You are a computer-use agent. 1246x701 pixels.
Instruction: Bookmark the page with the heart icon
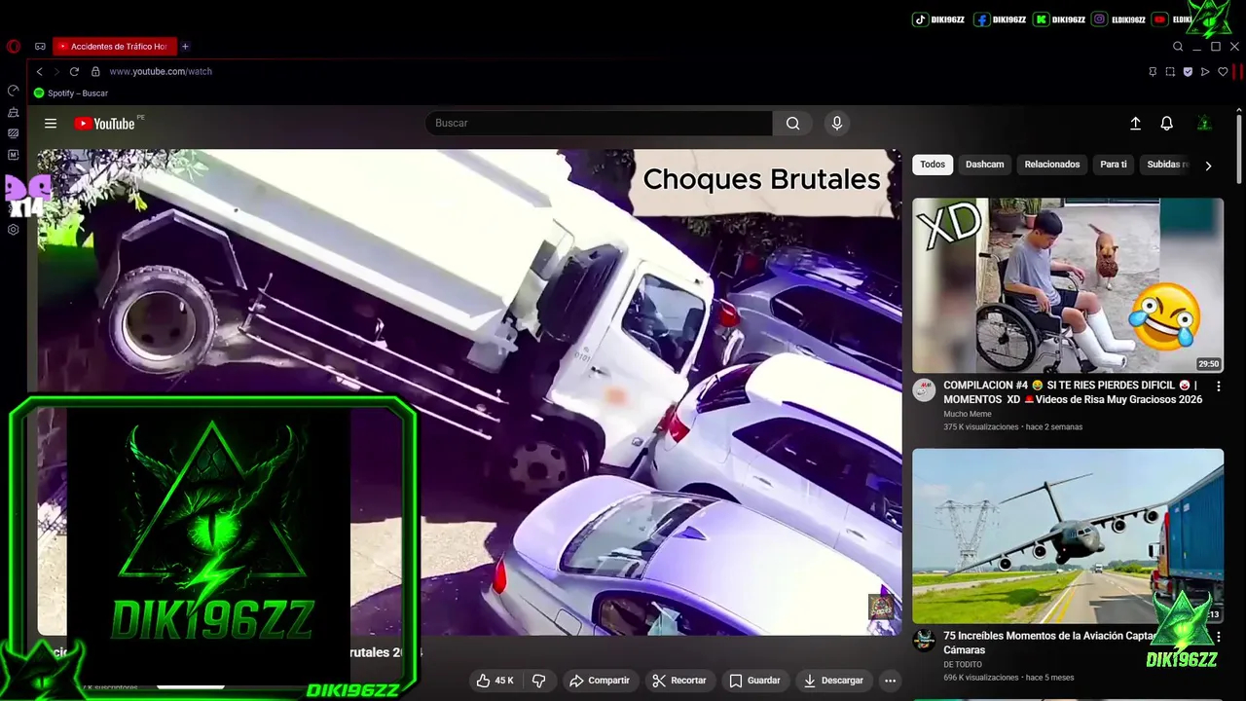pyautogui.click(x=1223, y=71)
